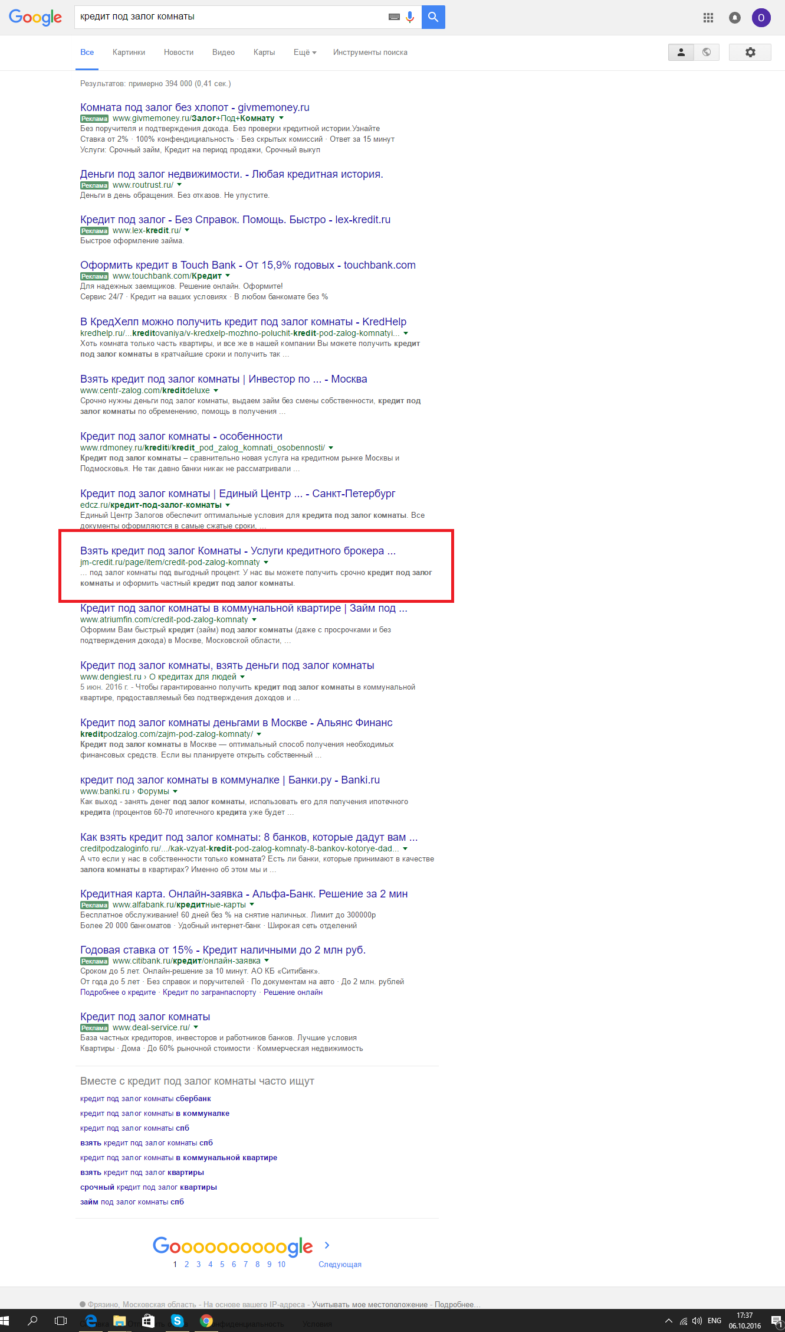The width and height of the screenshot is (785, 1332).
Task: Click Учитывать мое местоположение link
Action: (x=370, y=1304)
